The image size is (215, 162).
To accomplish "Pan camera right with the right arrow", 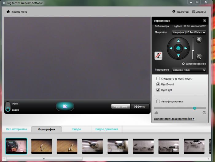I will click(x=186, y=48).
